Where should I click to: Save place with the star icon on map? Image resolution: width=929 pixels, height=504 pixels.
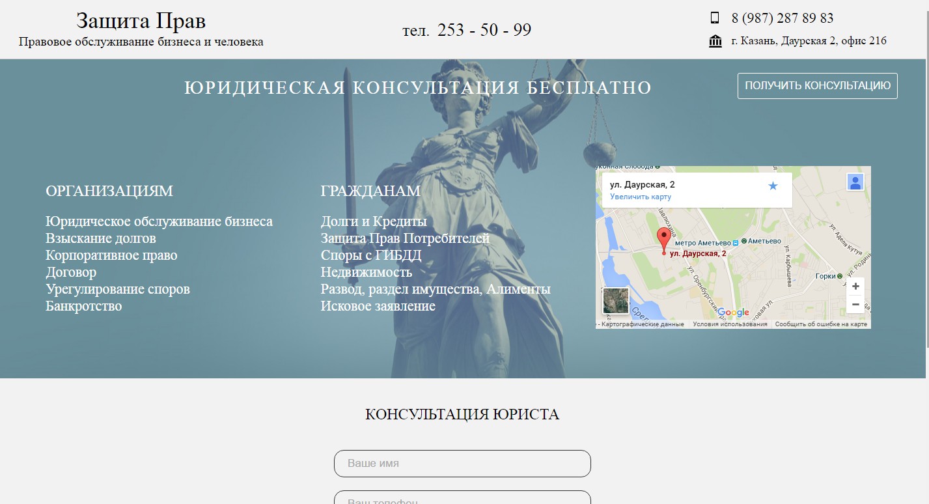coord(773,186)
